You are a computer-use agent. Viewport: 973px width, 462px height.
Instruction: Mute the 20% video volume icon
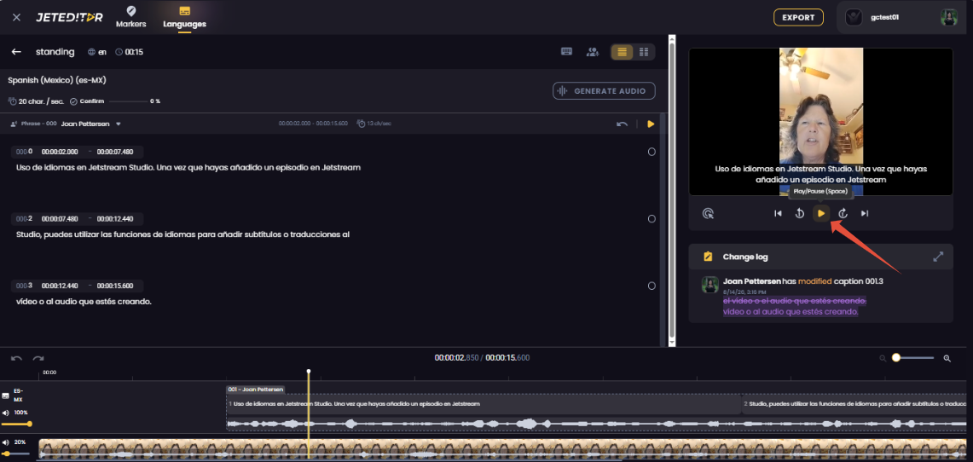click(x=6, y=442)
